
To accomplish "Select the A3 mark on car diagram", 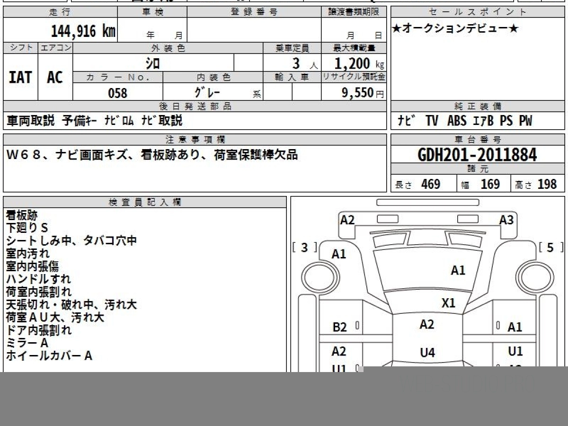I will pyautogui.click(x=506, y=220).
